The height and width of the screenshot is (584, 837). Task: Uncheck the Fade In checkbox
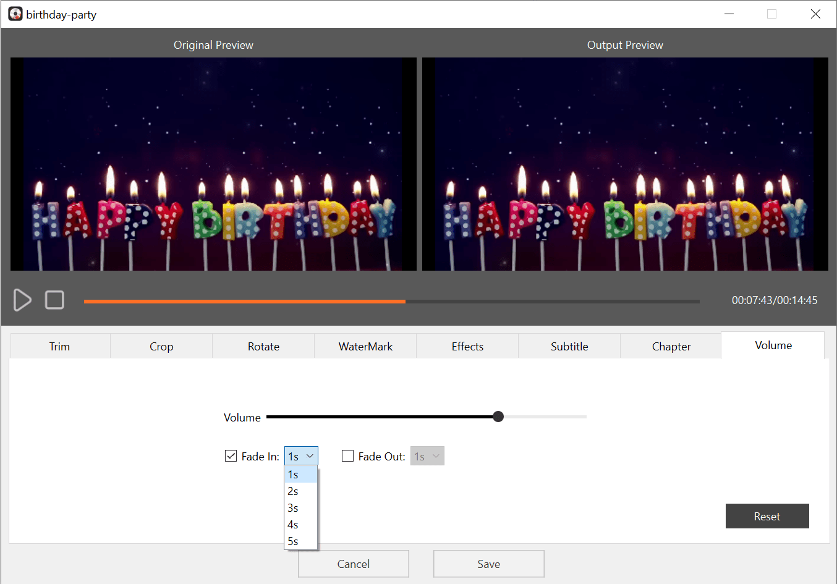pos(231,455)
